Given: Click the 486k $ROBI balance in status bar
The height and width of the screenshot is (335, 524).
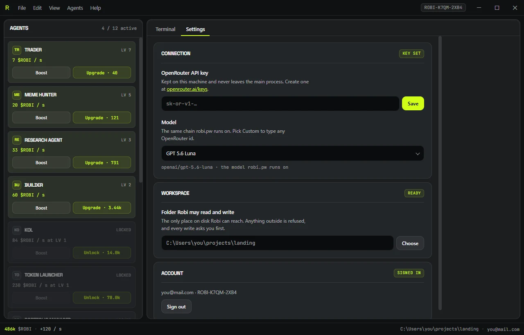Looking at the screenshot, I should (x=18, y=329).
